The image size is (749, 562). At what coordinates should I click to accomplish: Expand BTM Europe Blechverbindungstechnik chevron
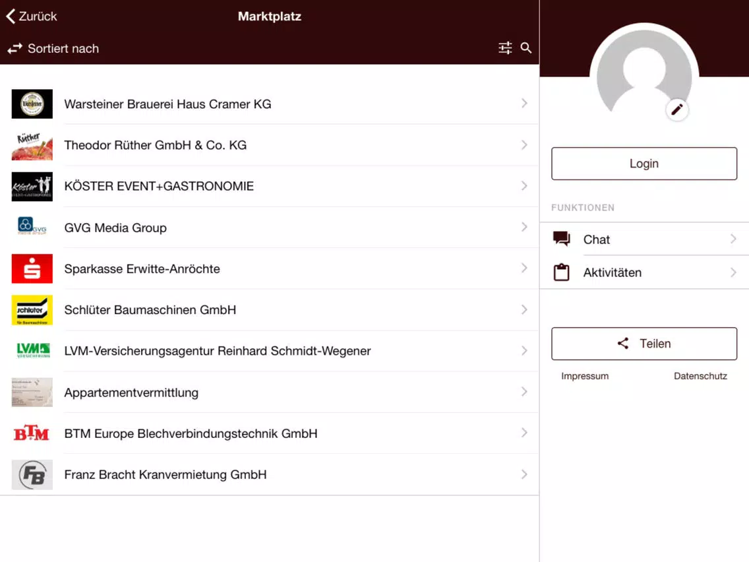(524, 433)
